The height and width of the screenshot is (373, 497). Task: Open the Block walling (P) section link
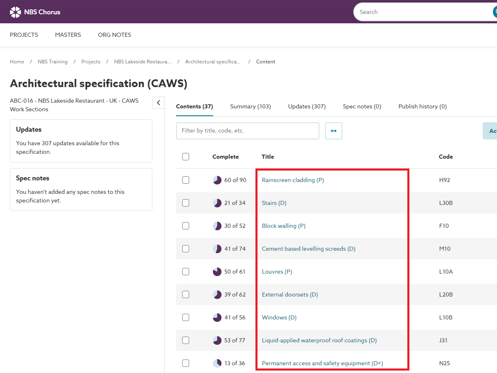[x=284, y=226]
